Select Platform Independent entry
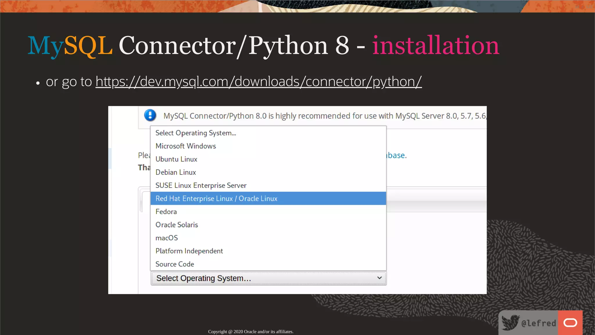Screen dimensions: 595x335 pos(189,251)
